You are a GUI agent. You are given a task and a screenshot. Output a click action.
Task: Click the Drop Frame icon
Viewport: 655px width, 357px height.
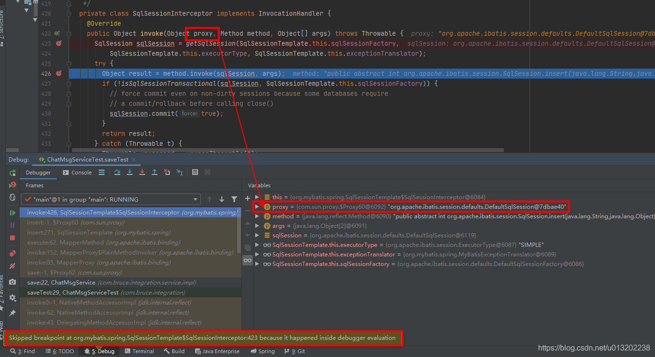pyautogui.click(x=166, y=172)
